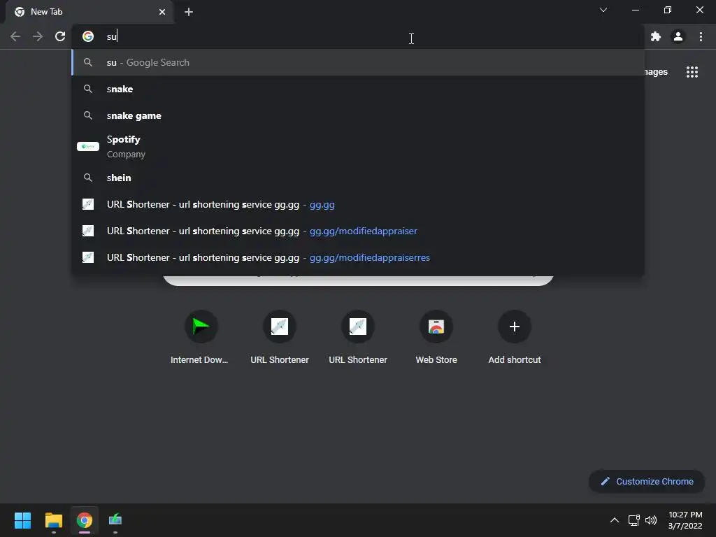
Task: Select 'su - Google Search' suggestion
Action: click(x=358, y=62)
